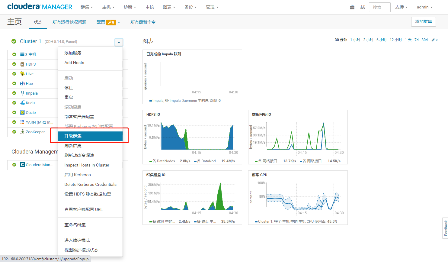
Task: Open the YARN (MR2 In... service link
Action: (x=40, y=122)
